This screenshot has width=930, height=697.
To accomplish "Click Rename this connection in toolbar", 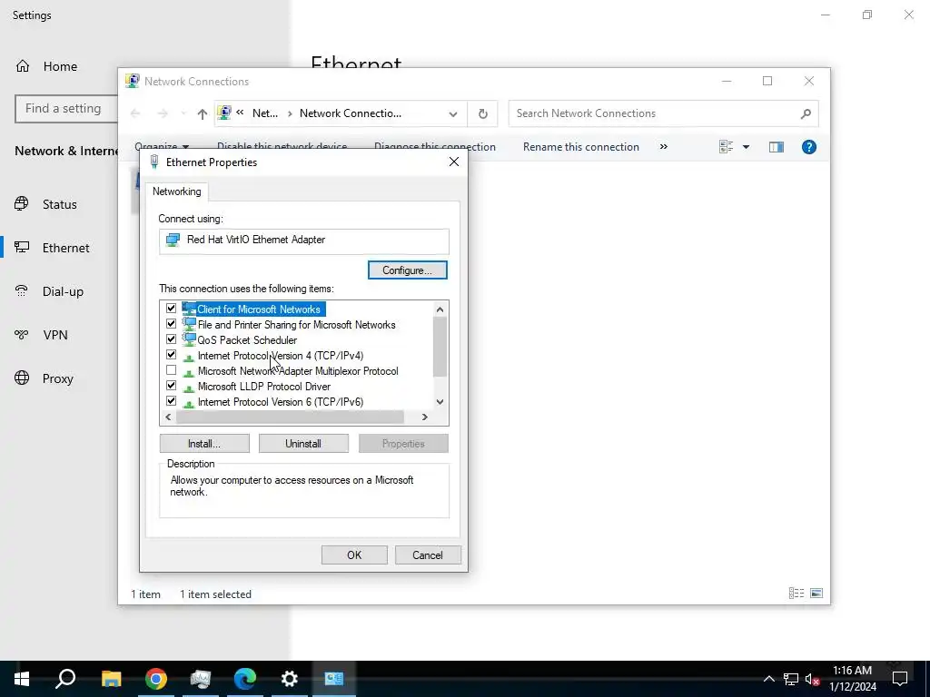I will click(x=580, y=147).
